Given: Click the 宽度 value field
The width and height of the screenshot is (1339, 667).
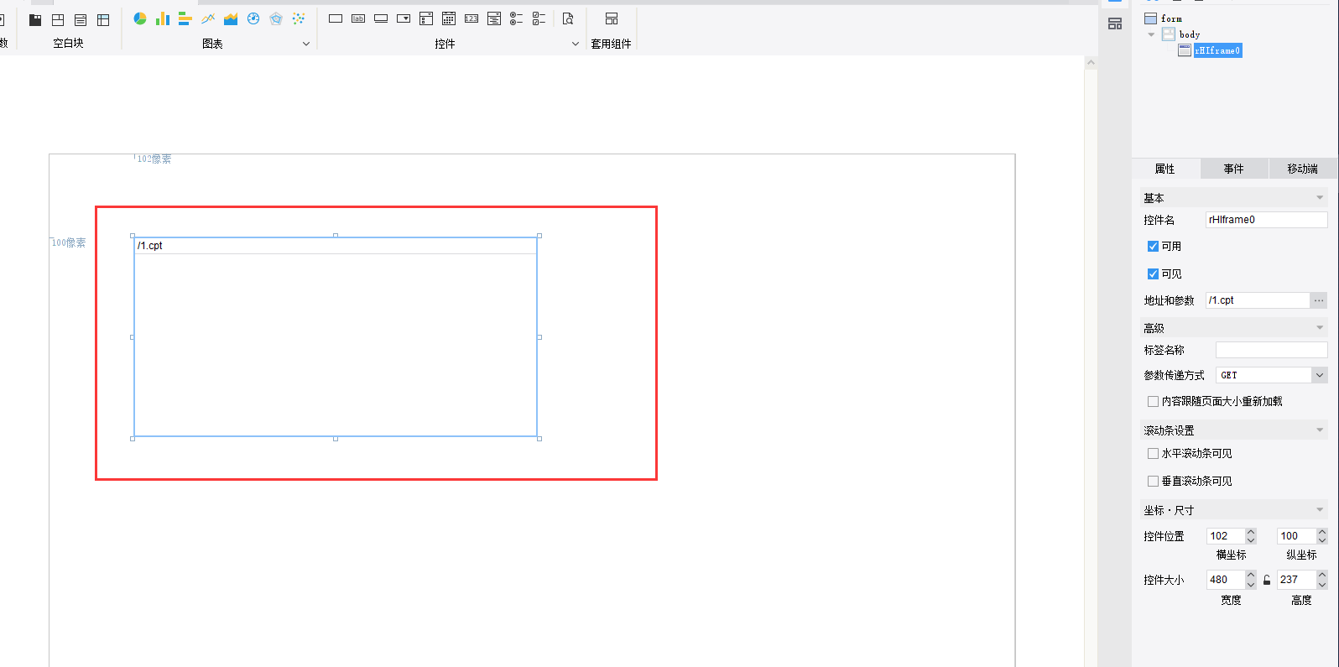Looking at the screenshot, I should (x=1225, y=580).
